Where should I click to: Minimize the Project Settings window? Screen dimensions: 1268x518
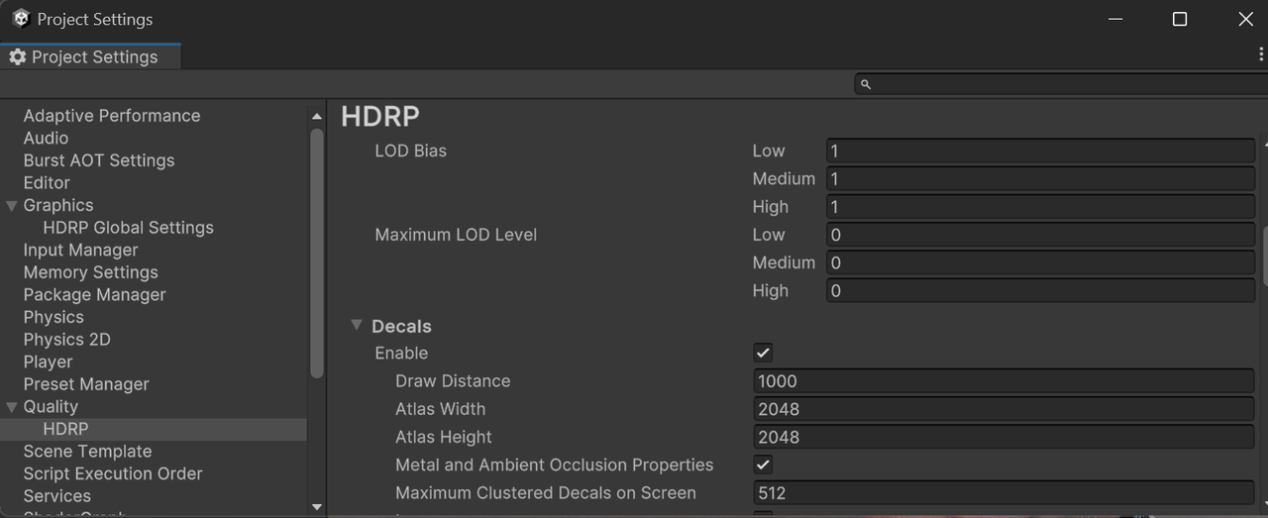pos(1115,19)
